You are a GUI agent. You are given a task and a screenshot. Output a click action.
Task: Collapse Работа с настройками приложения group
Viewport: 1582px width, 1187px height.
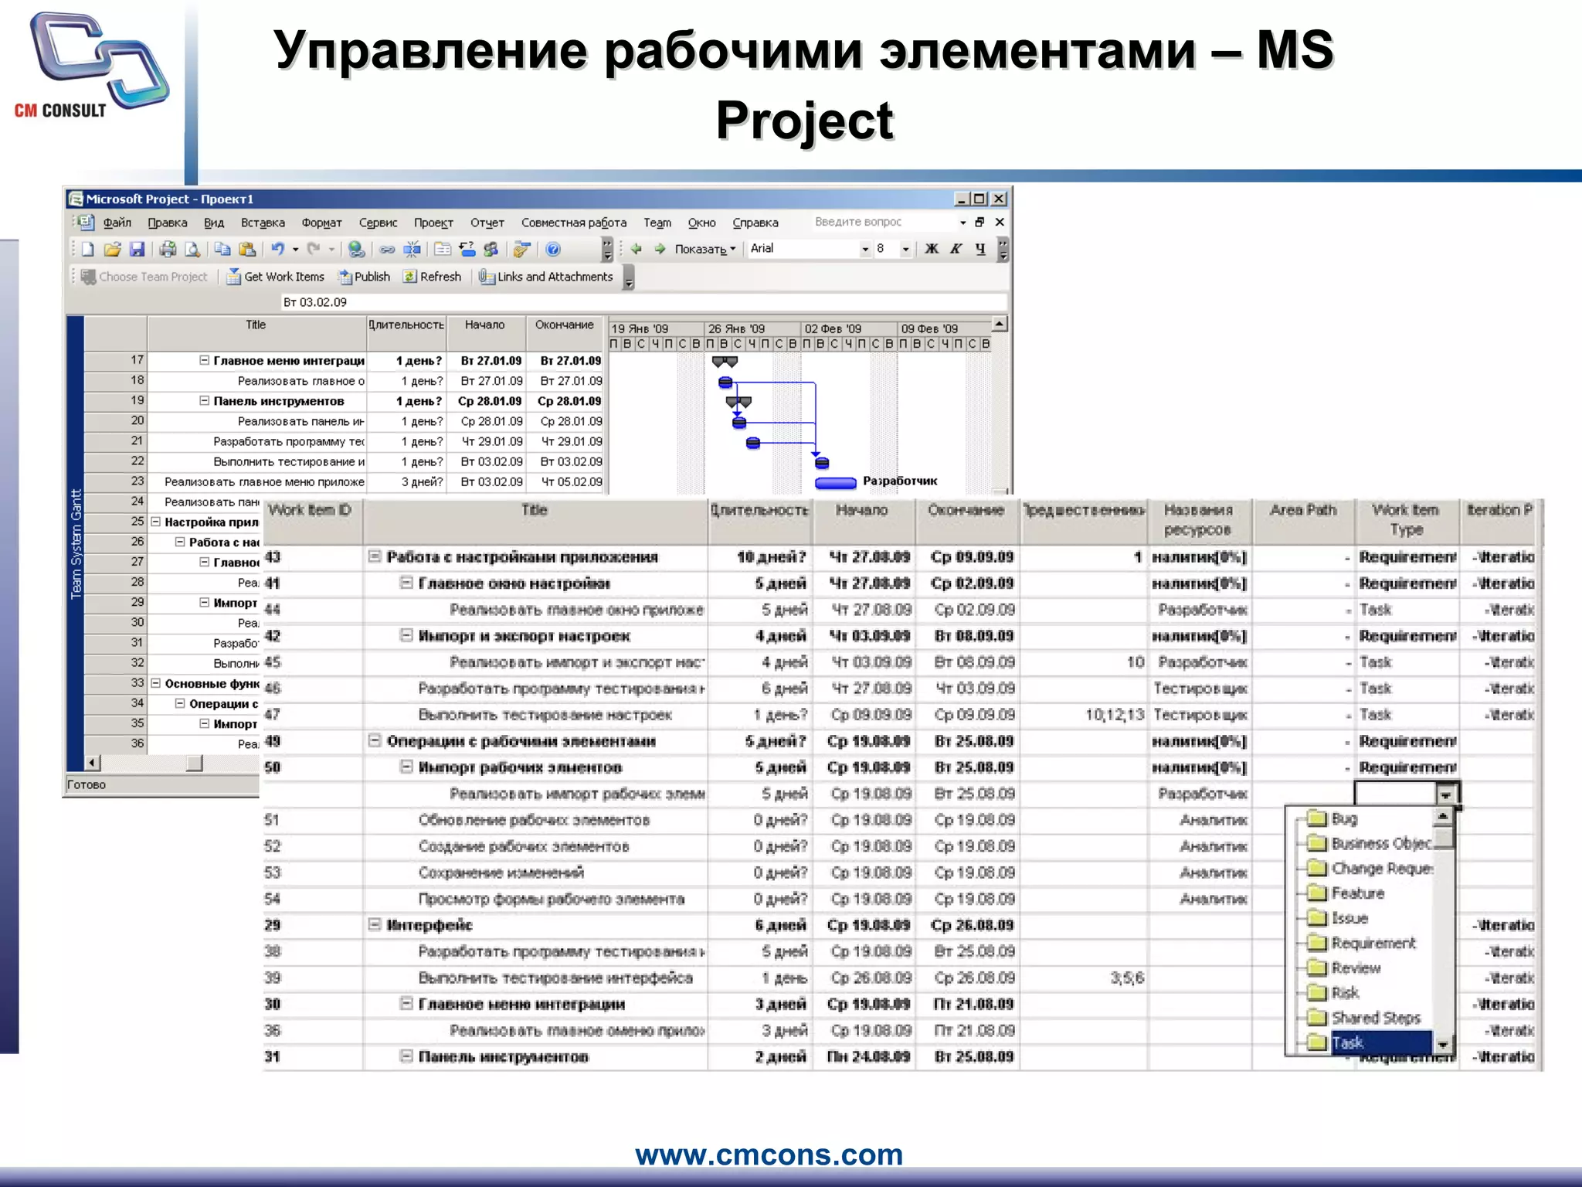click(x=375, y=556)
